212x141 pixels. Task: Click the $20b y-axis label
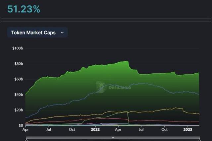pyautogui.click(x=18, y=110)
